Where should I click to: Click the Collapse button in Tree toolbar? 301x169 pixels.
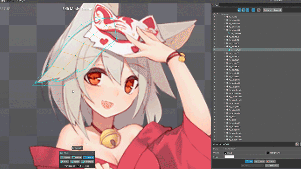(x=267, y=10)
